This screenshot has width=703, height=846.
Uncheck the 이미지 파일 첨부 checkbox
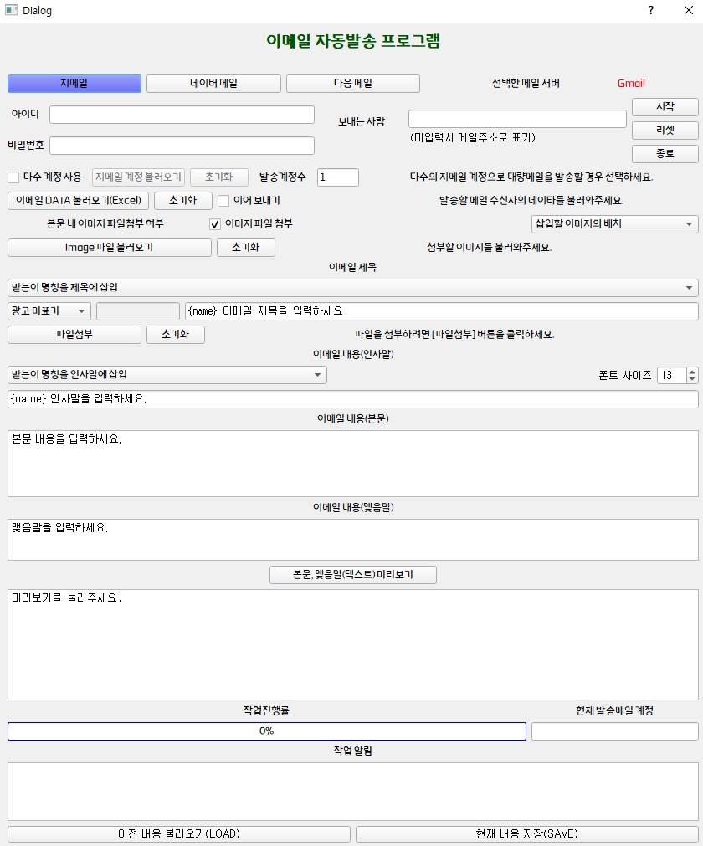(x=215, y=224)
